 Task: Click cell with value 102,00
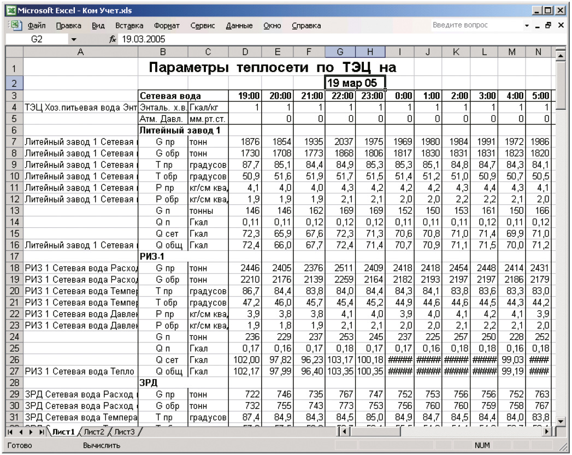pyautogui.click(x=245, y=360)
